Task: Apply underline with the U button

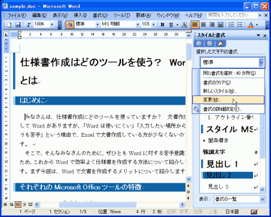Action: click(x=171, y=24)
